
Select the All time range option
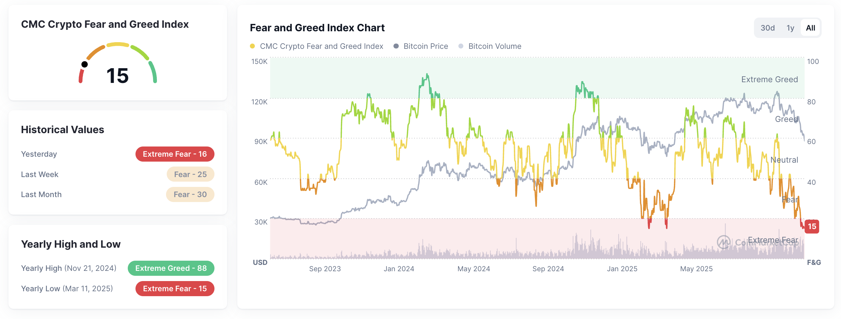click(x=810, y=27)
